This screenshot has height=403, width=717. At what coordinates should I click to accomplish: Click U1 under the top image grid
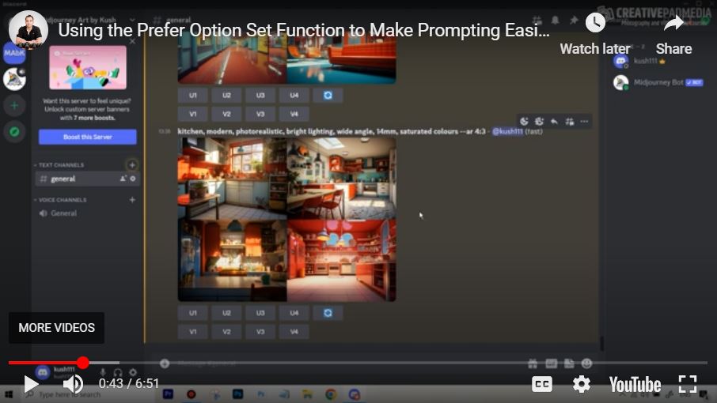[x=193, y=96]
